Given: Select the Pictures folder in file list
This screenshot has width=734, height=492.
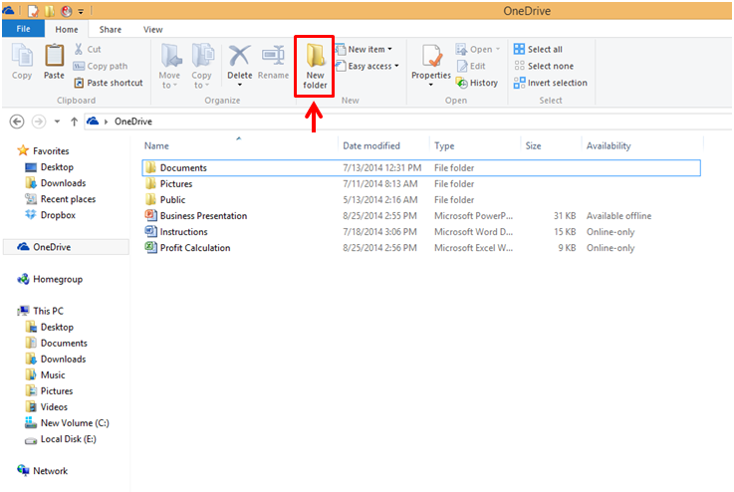Looking at the screenshot, I should click(421, 183).
